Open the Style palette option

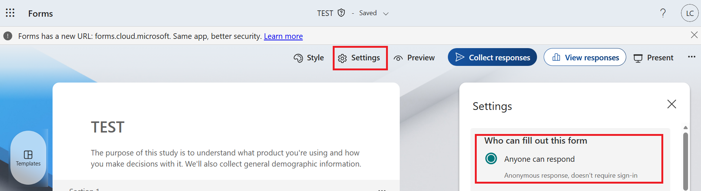pos(309,58)
